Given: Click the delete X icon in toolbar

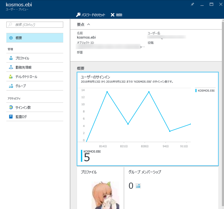Looking at the screenshot, I should 113,15.
